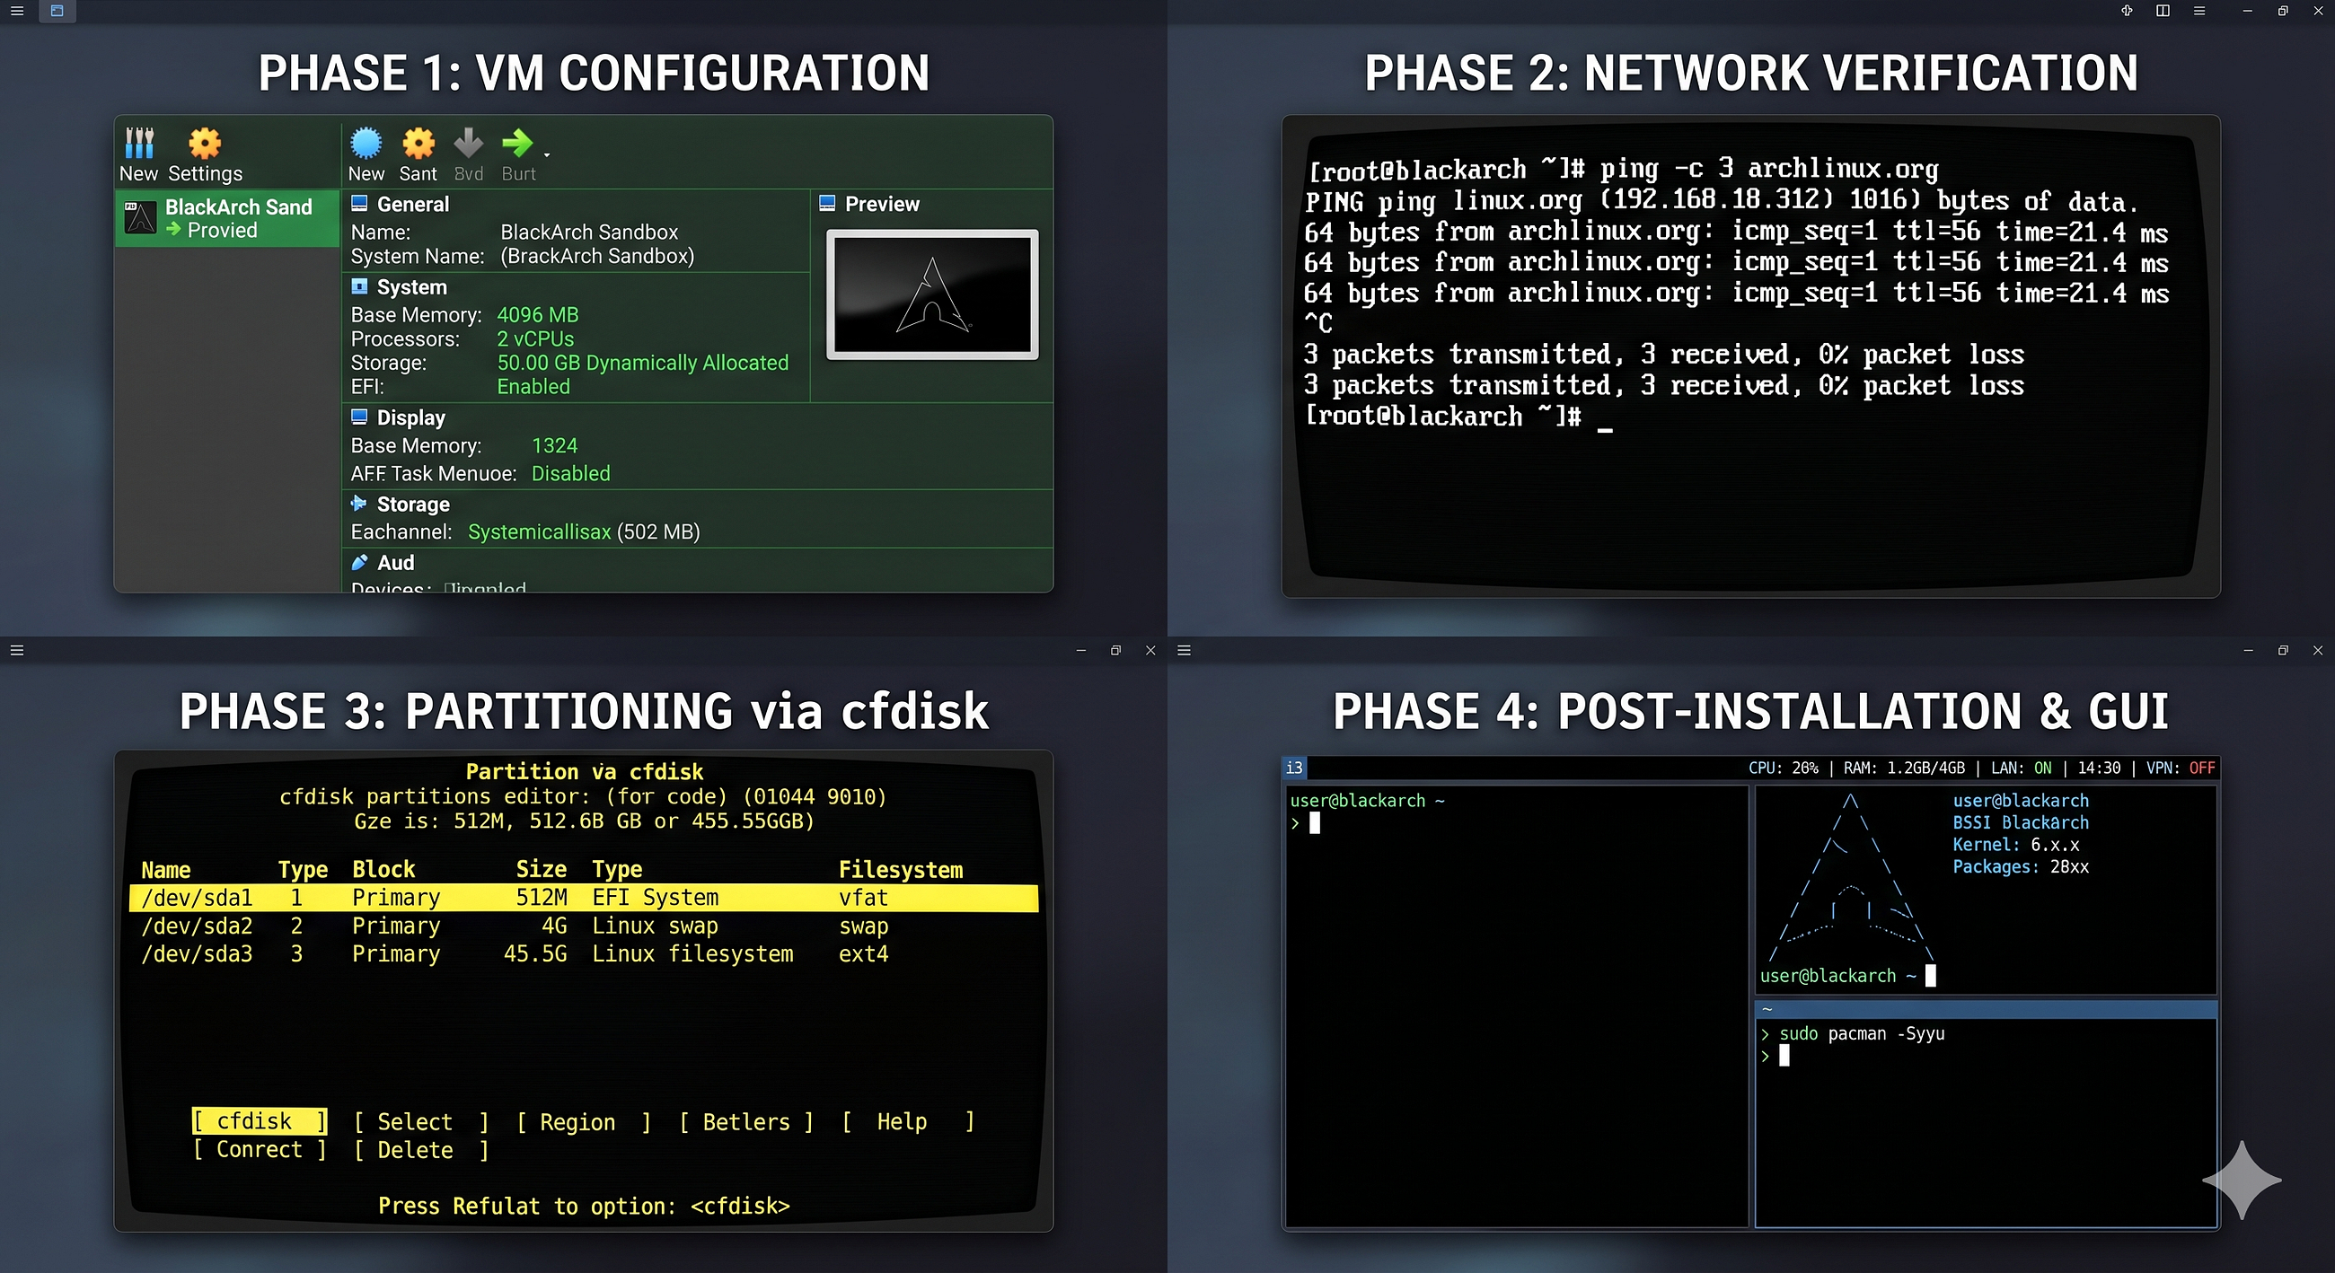Viewport: 2335px width, 1273px height.
Task: Click the Size column header in cfdisk
Action: 542,870
